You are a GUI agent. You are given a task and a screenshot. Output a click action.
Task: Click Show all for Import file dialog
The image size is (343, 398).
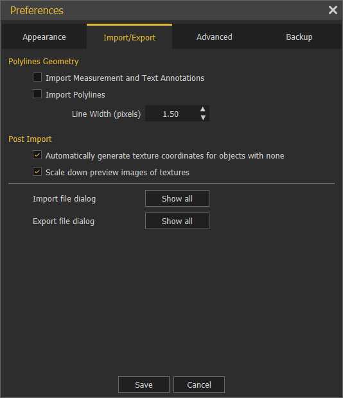(177, 198)
